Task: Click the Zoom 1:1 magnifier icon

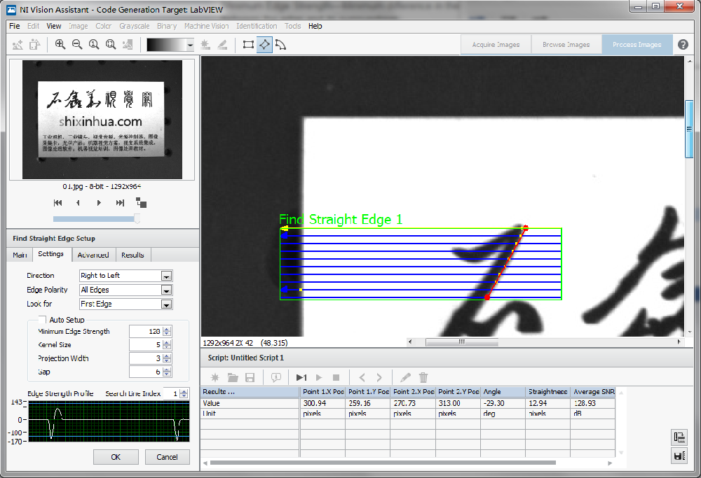Action: pos(94,45)
